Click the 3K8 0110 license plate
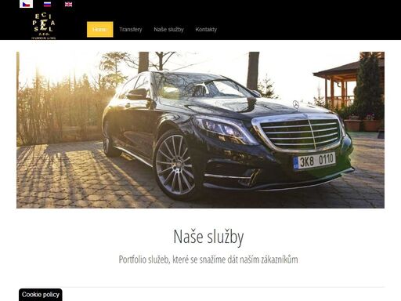The height and width of the screenshot is (301, 401). 314,161
